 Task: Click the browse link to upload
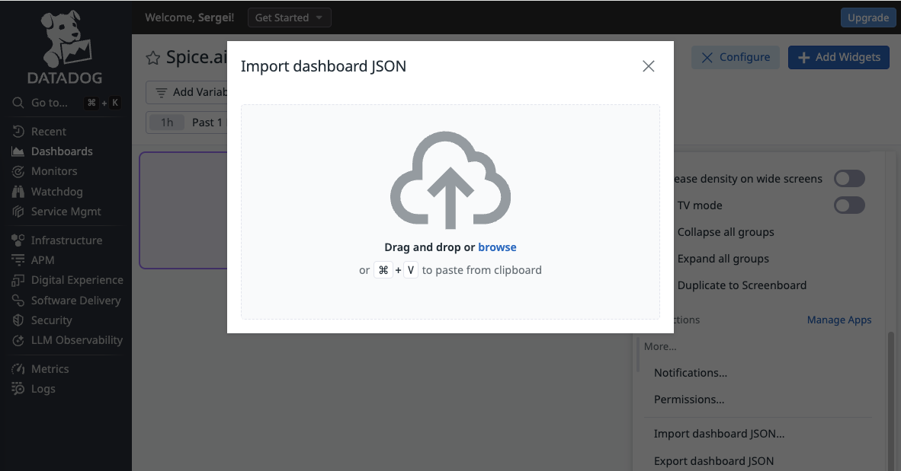pyautogui.click(x=497, y=247)
